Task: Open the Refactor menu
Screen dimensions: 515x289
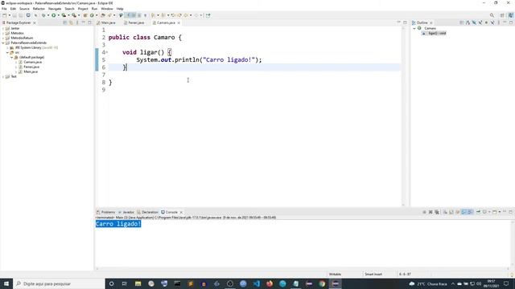Action: tap(39, 9)
